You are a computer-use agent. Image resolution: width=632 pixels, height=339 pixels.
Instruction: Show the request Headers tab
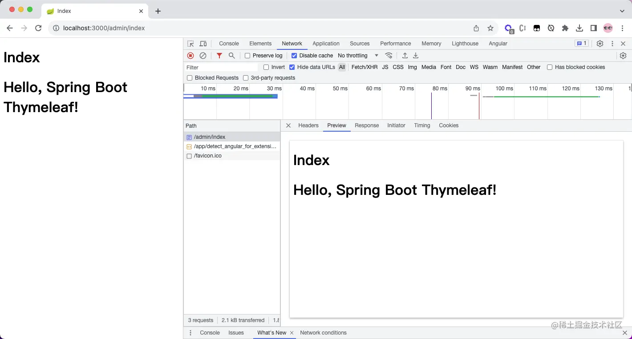pyautogui.click(x=308, y=125)
